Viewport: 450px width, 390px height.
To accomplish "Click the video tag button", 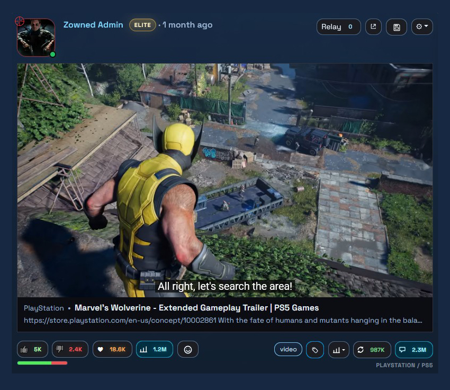I will 288,349.
